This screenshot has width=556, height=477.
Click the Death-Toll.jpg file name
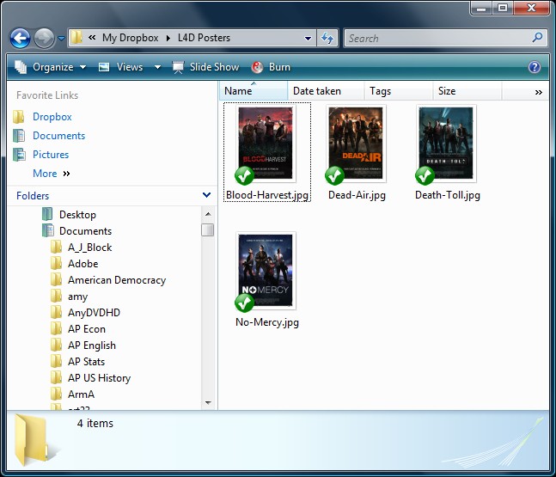coord(448,195)
